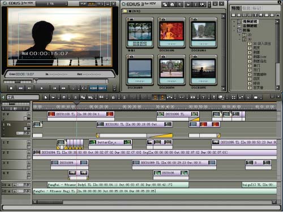Select the DSC01094 clip thumbnail in the bin
The width and height of the screenshot is (283, 212).
point(171,70)
